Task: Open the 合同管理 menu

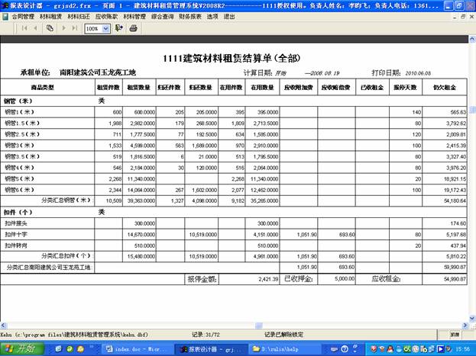Action: [x=23, y=15]
